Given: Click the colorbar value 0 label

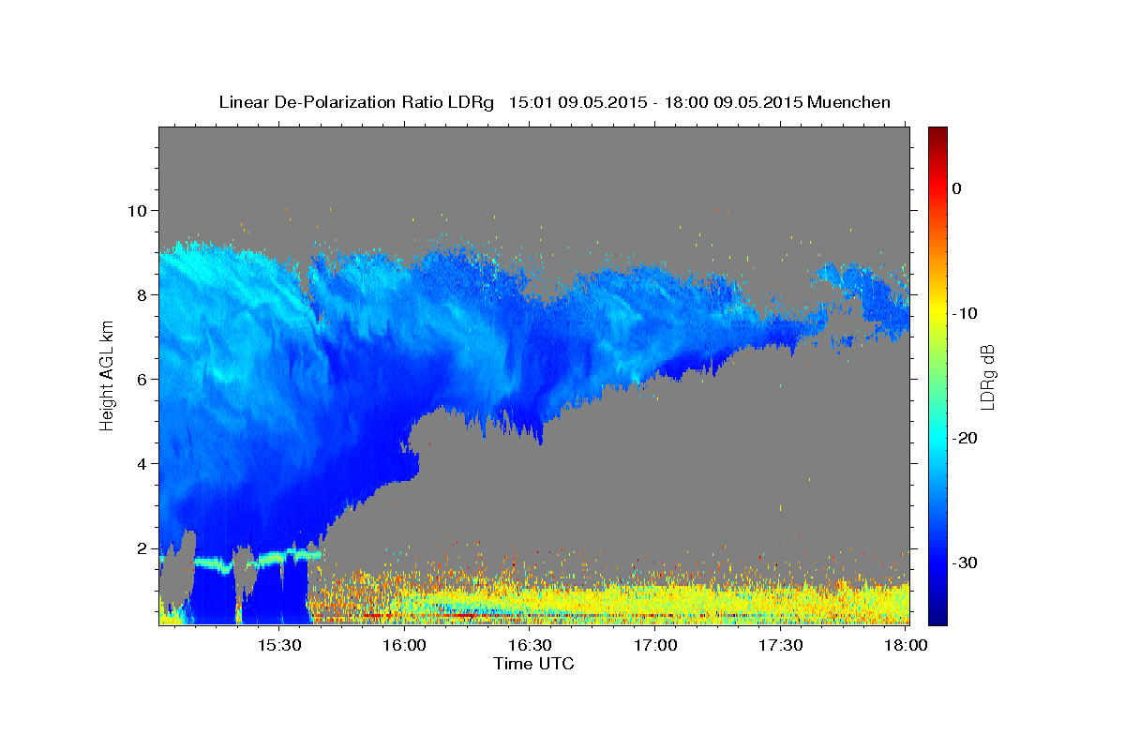Looking at the screenshot, I should pos(957,188).
